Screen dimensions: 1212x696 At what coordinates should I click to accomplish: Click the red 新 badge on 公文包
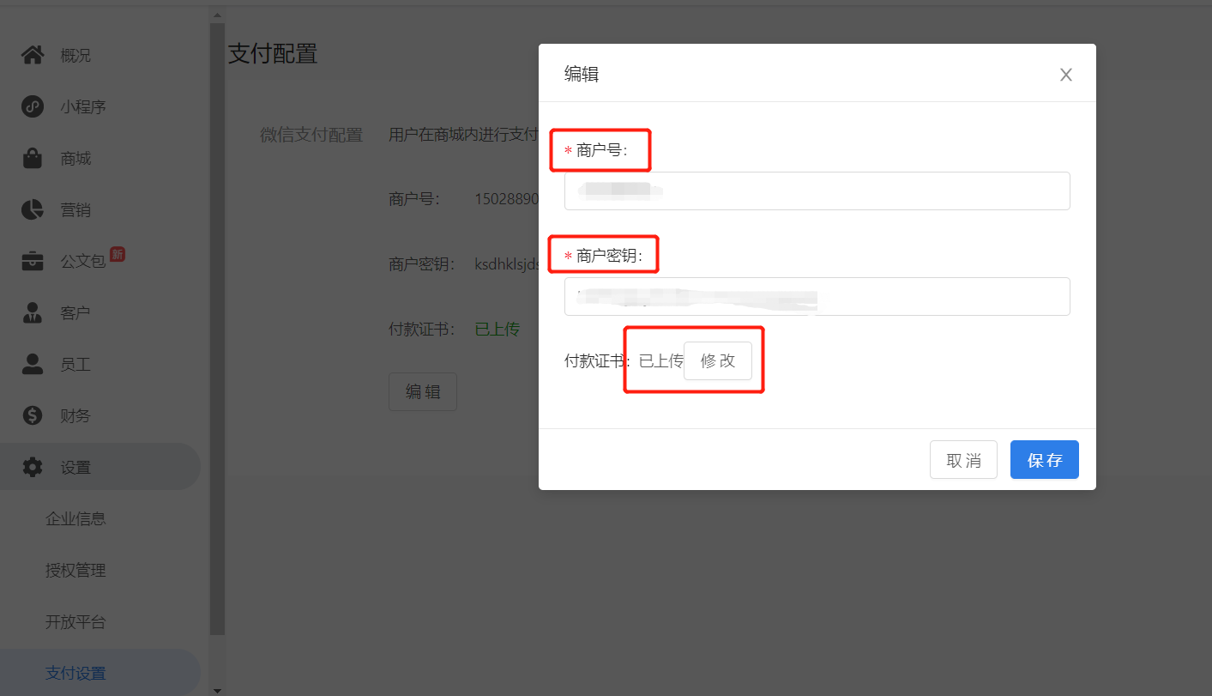(118, 254)
